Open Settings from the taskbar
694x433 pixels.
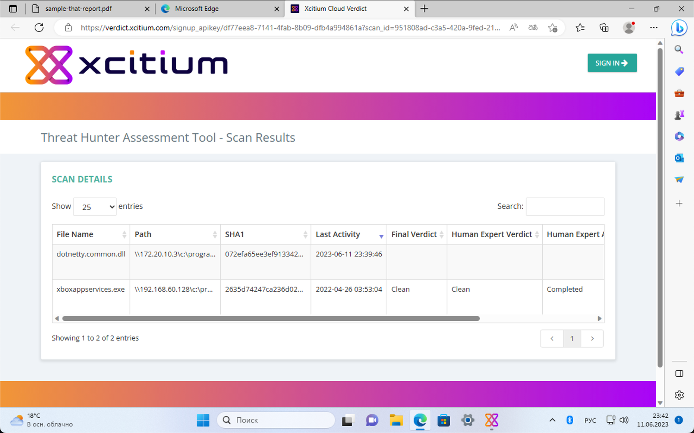(468, 420)
